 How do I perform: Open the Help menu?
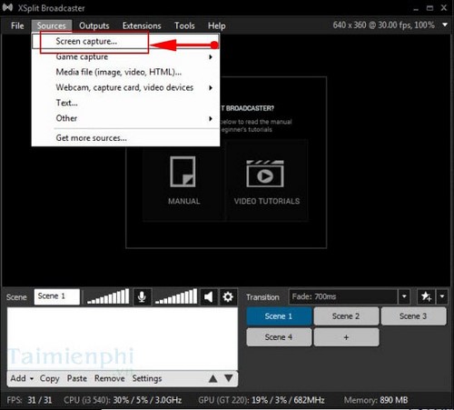pos(216,25)
